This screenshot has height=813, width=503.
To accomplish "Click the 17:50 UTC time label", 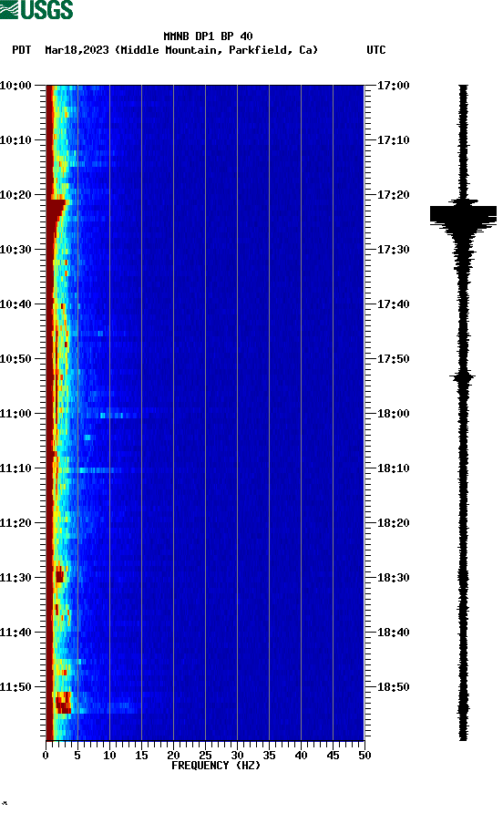I will pyautogui.click(x=393, y=359).
